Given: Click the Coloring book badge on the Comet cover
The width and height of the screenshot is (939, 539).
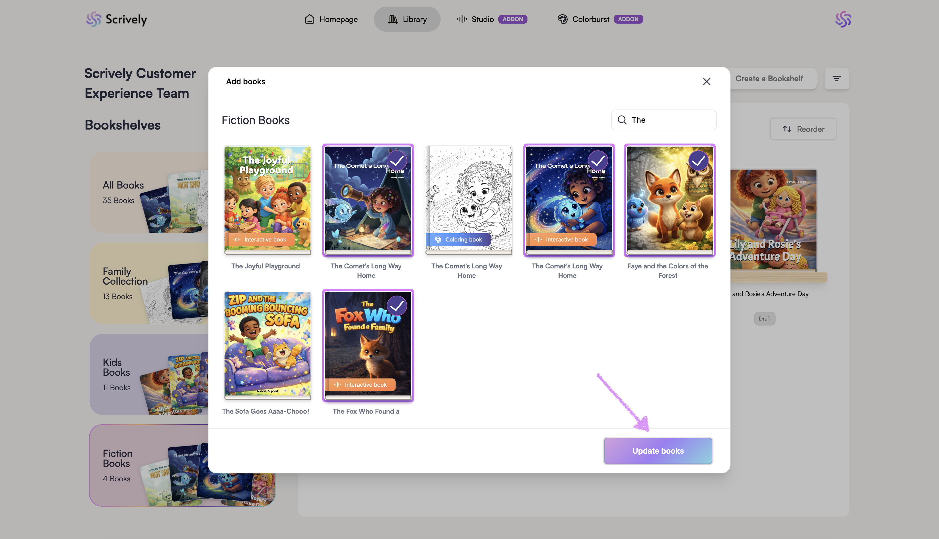Looking at the screenshot, I should (459, 240).
